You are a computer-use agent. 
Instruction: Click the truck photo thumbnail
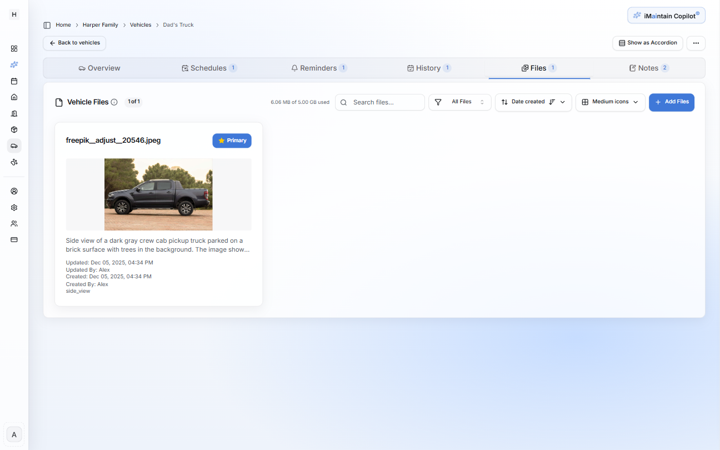pyautogui.click(x=158, y=194)
